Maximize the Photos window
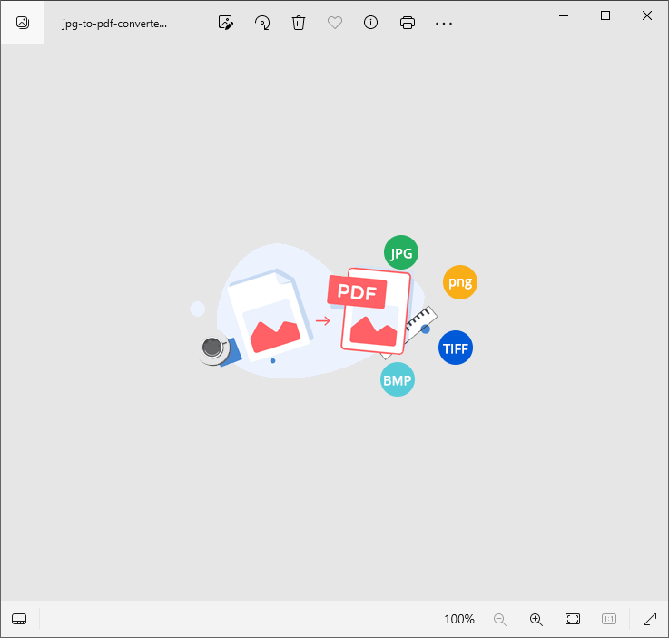669x638 pixels. click(605, 15)
